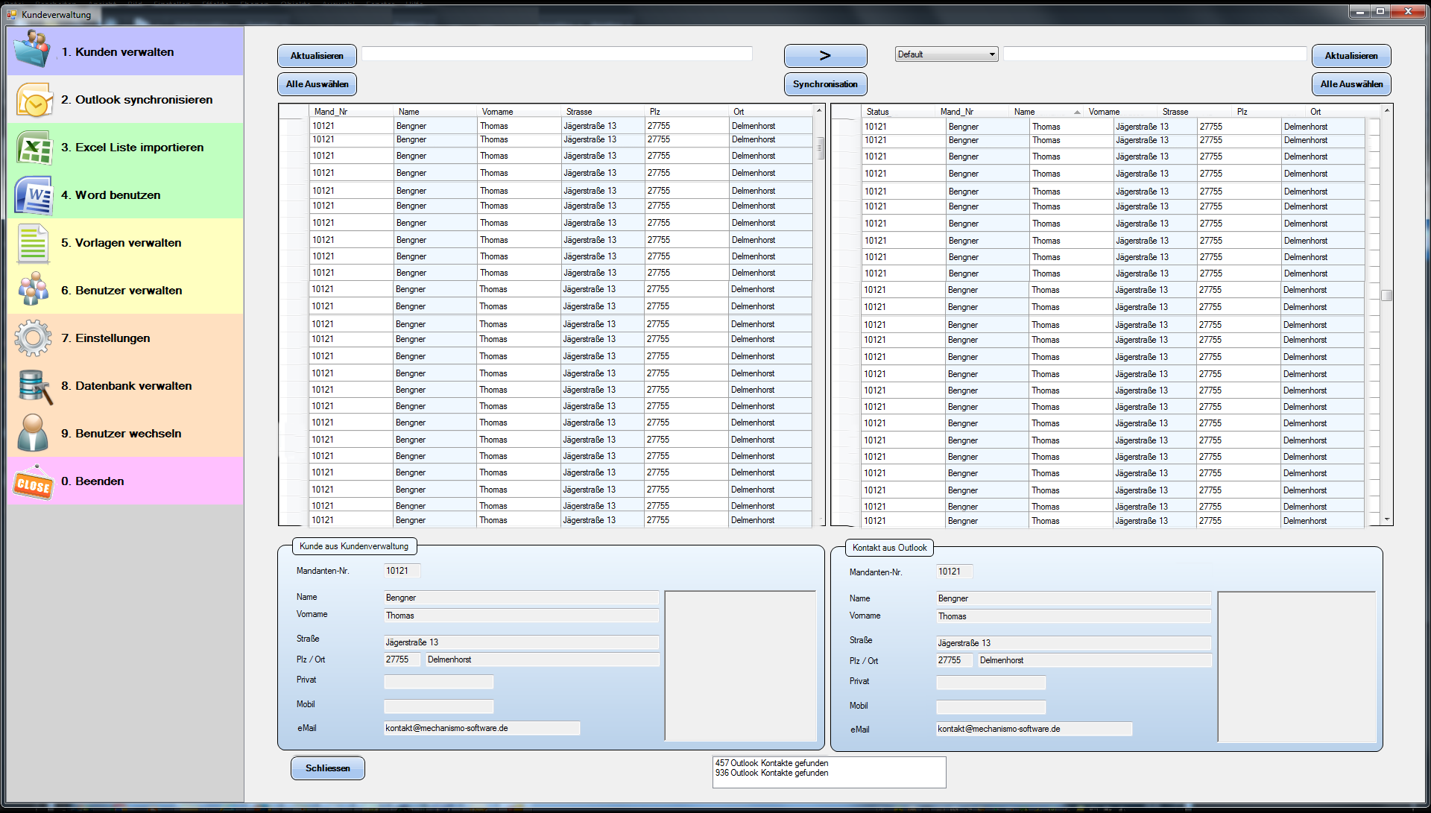The image size is (1431, 813).
Task: Click Outlook contact photo box
Action: pyautogui.click(x=1296, y=667)
